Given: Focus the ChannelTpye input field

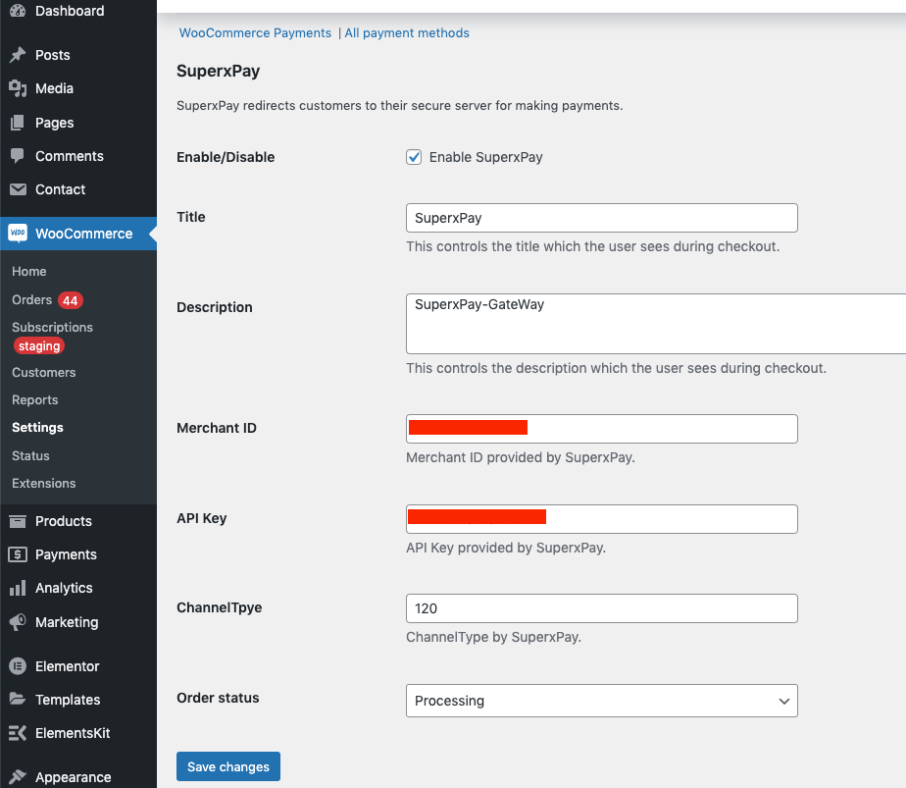Looking at the screenshot, I should [x=601, y=608].
